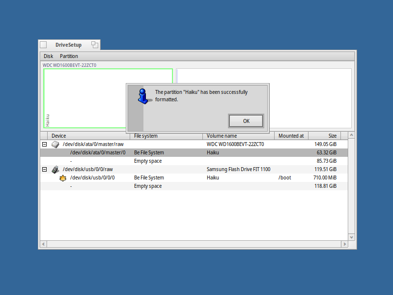
Task: Click the USB flash drive icon
Action: pos(55,169)
